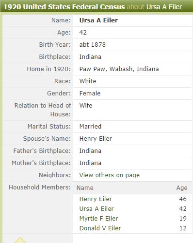Click the Race value White
Screen dimensions: 193x243
[88, 81]
